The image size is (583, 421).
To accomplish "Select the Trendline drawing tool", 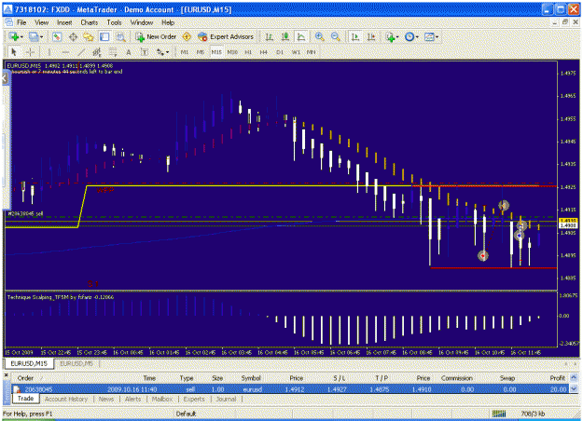I will pos(81,52).
